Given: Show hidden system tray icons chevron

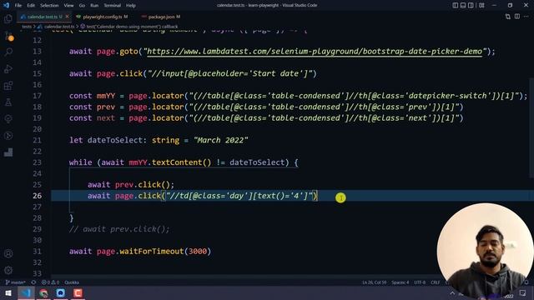Looking at the screenshot, I should (x=452, y=293).
